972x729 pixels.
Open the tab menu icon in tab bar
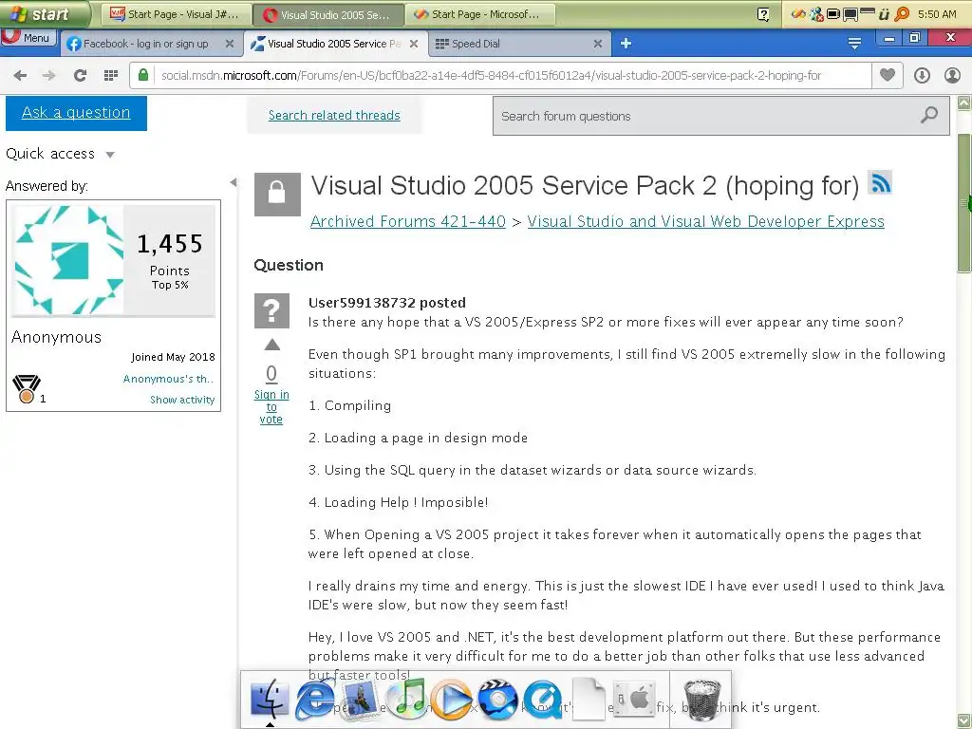pos(854,44)
